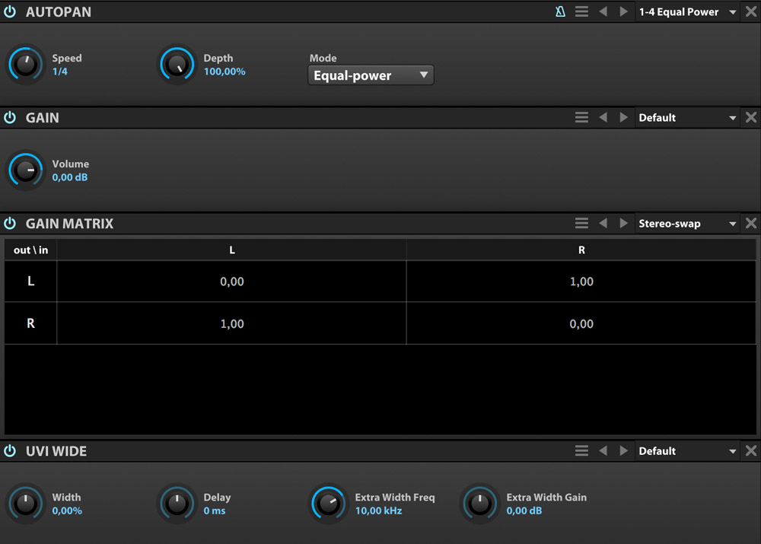Open the Equal-power Mode dropdown
The height and width of the screenshot is (544, 761).
[371, 75]
